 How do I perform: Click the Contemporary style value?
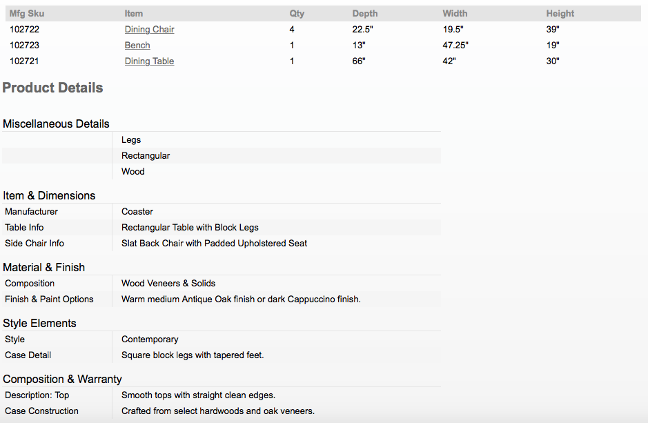click(150, 339)
